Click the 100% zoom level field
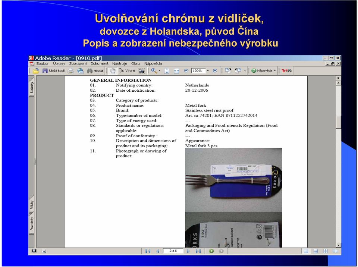The width and height of the screenshot is (358, 267). 198,71
